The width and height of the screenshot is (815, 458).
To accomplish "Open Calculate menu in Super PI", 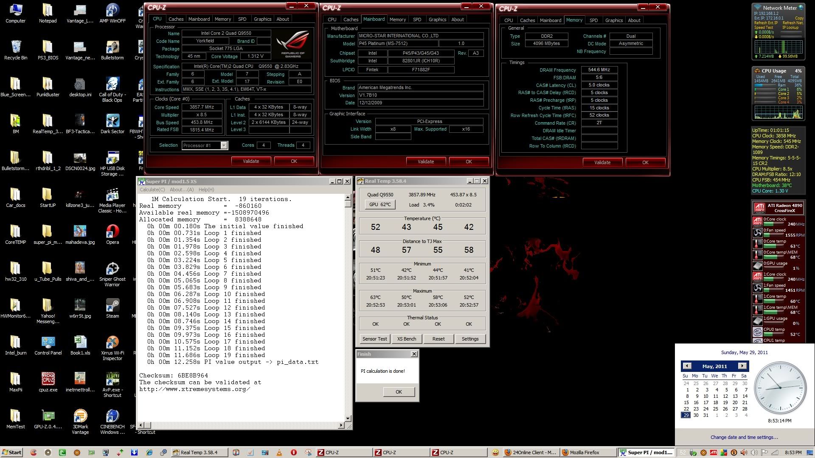I will point(152,190).
